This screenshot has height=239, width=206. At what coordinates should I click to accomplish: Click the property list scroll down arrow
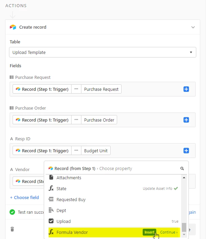click(x=184, y=235)
